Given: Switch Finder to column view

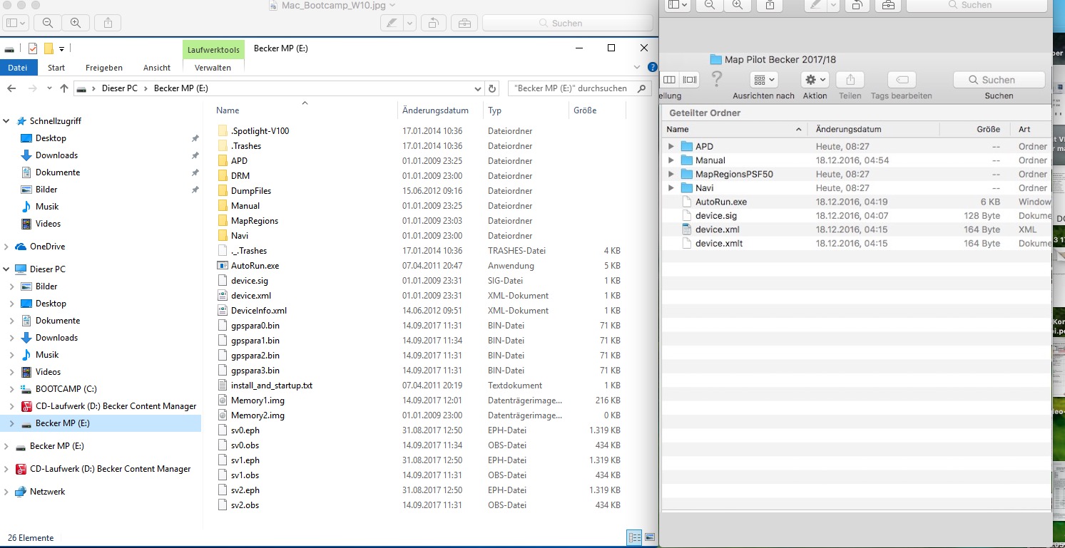Looking at the screenshot, I should click(x=670, y=80).
